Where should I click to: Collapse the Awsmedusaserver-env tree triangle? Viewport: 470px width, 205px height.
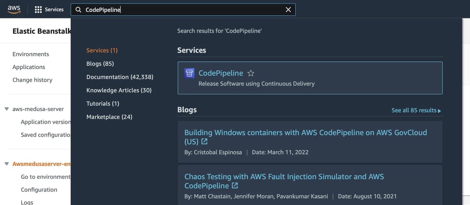pyautogui.click(x=7, y=164)
